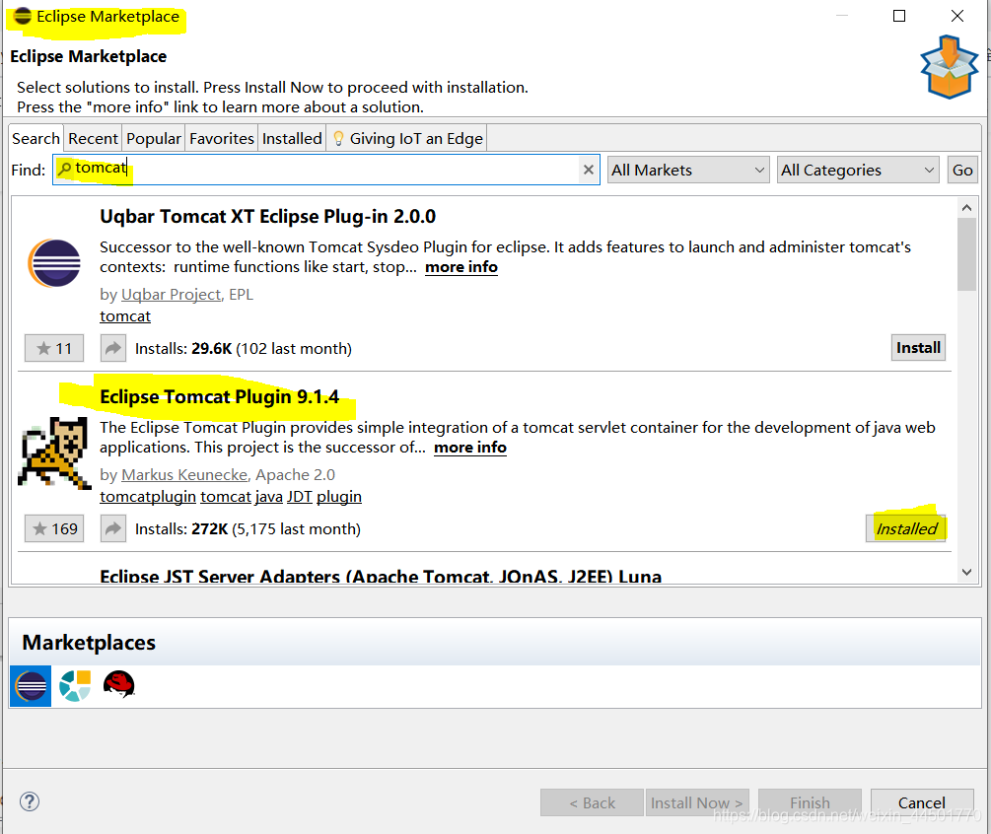Clear the Find search field with X
Screen dimensions: 991x834
click(x=589, y=170)
